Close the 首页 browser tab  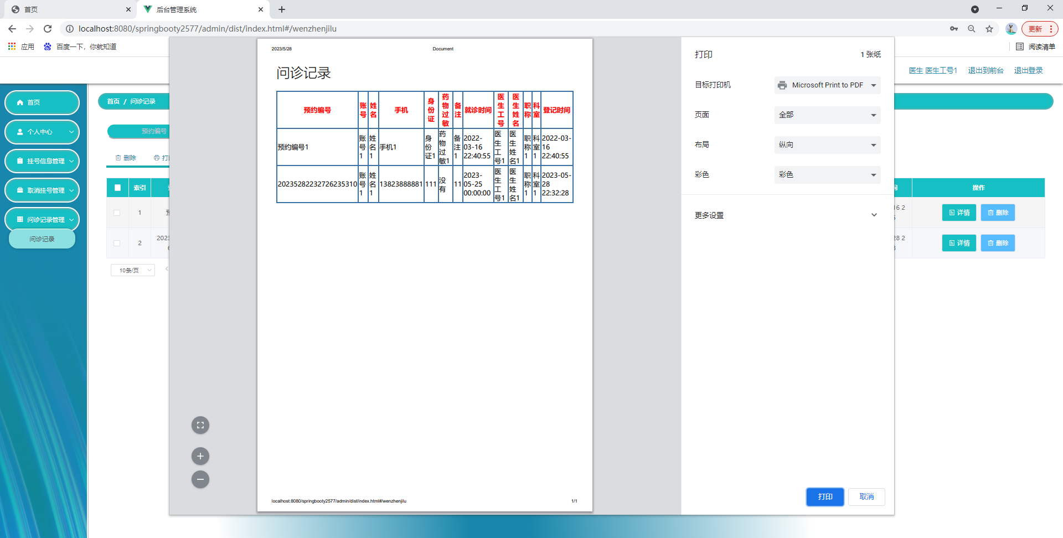pyautogui.click(x=128, y=9)
